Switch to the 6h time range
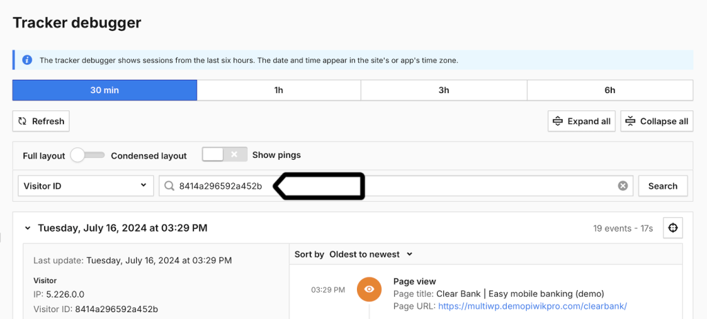707x319 pixels. click(x=610, y=90)
